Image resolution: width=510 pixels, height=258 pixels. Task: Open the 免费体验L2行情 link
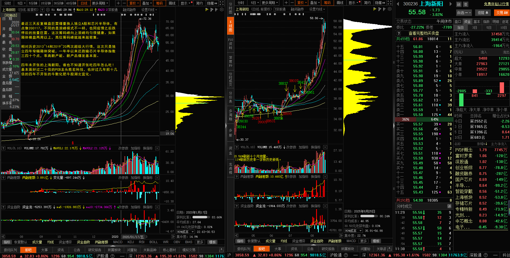[496, 4]
